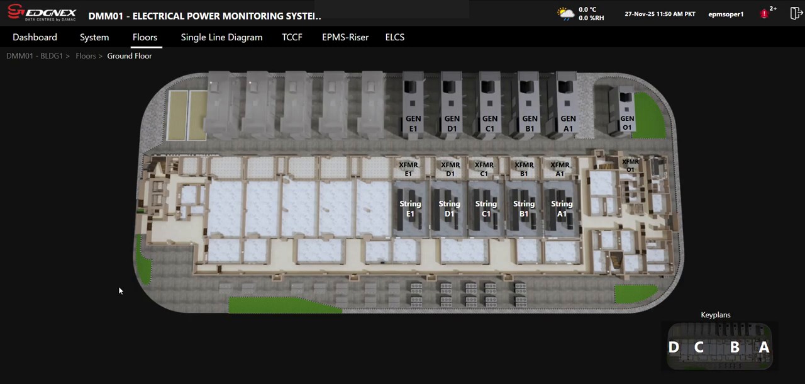The height and width of the screenshot is (384, 805).
Task: Select keyplan section C
Action: [x=698, y=347]
